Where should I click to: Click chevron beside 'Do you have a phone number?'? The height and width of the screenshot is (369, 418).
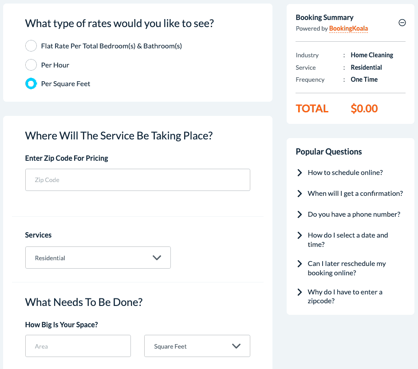click(x=300, y=214)
